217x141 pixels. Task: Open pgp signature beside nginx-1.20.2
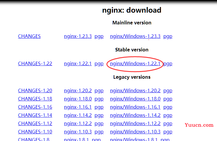[99, 91]
